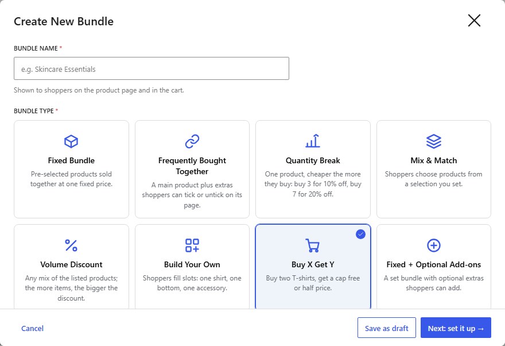This screenshot has width=505, height=346.
Task: Focus the Bundle Name input field
Action: pos(151,68)
